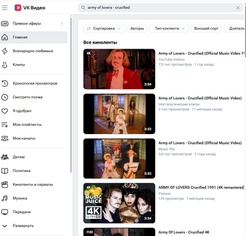
Task: Click the Сортировка sort arrows icon
Action: click(x=89, y=28)
